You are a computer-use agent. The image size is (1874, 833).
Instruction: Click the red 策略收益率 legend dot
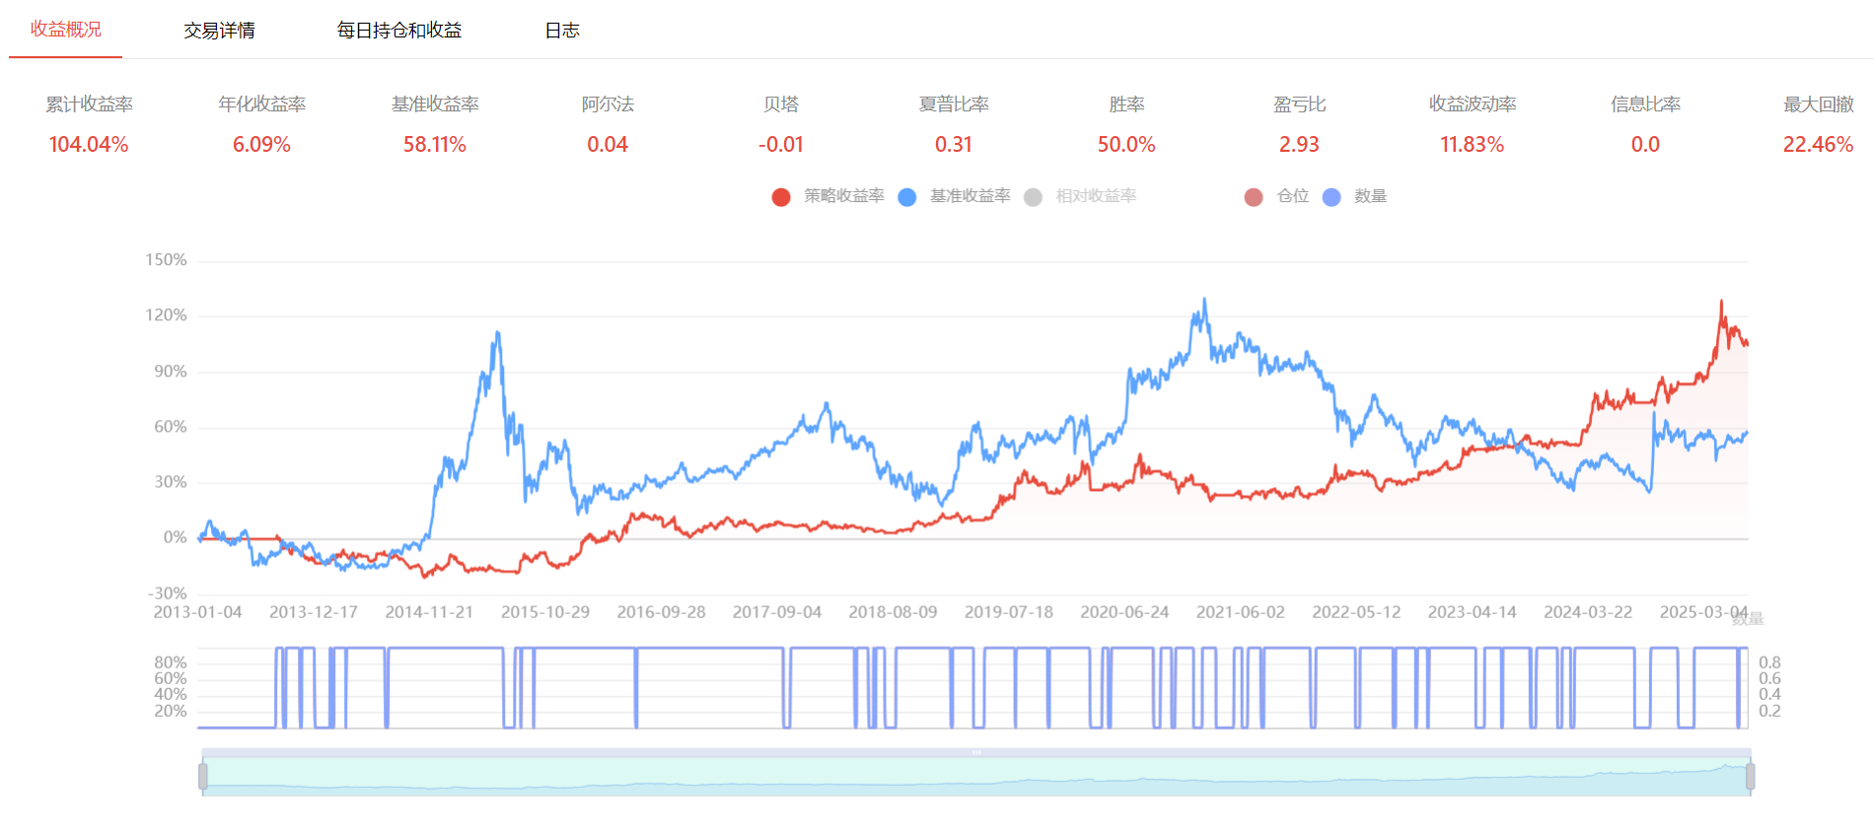point(781,197)
